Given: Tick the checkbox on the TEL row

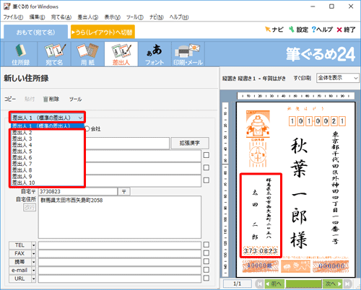Looking at the screenshot, I should [x=206, y=245].
